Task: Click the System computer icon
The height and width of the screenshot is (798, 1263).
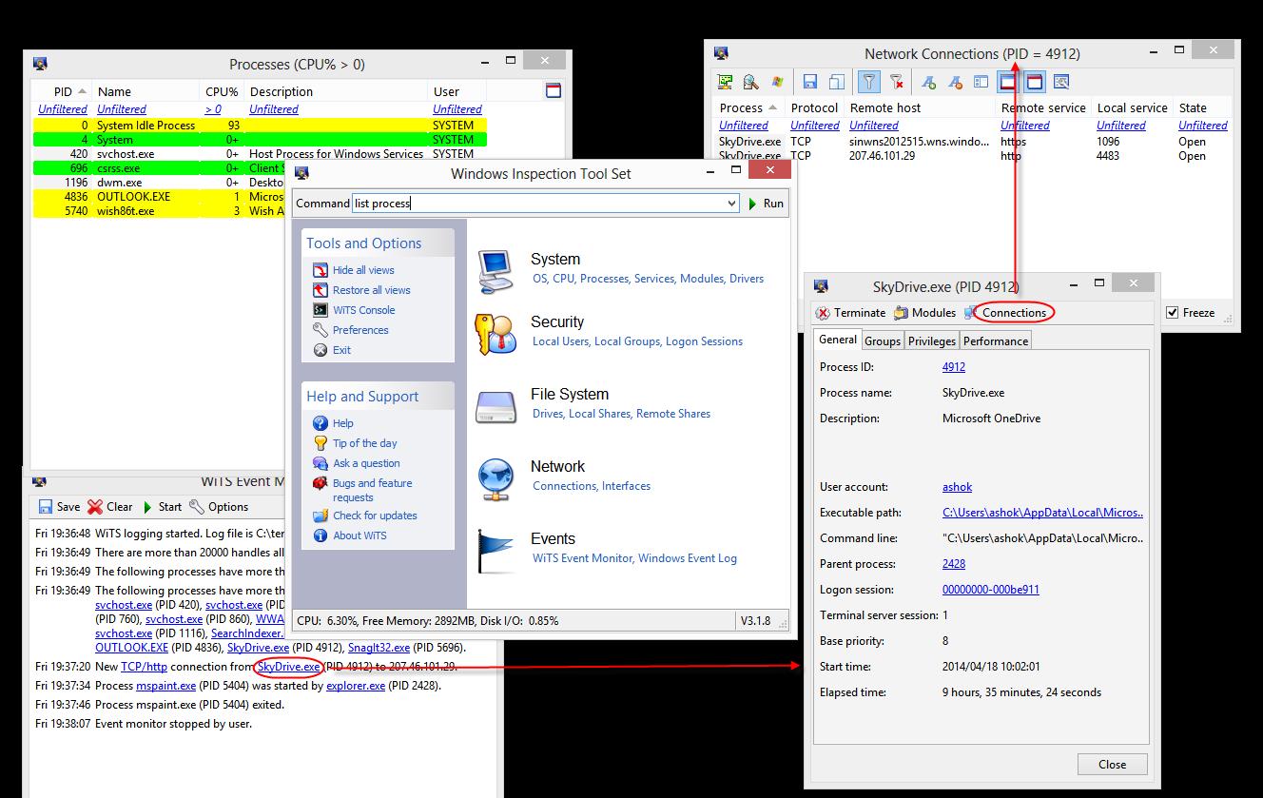Action: point(495,270)
